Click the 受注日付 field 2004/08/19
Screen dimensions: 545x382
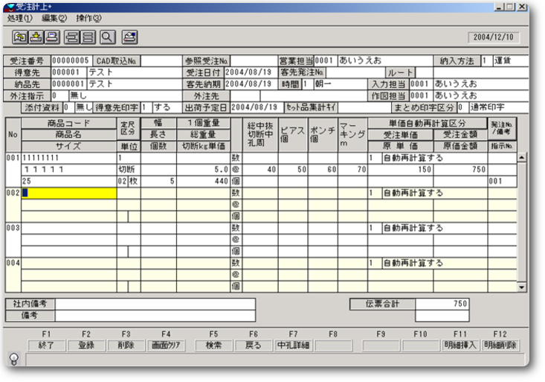[x=251, y=72]
